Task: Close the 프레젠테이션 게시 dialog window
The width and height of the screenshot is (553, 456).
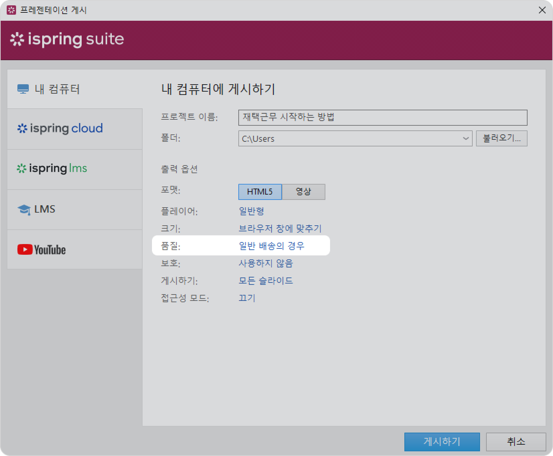Action: [542, 10]
